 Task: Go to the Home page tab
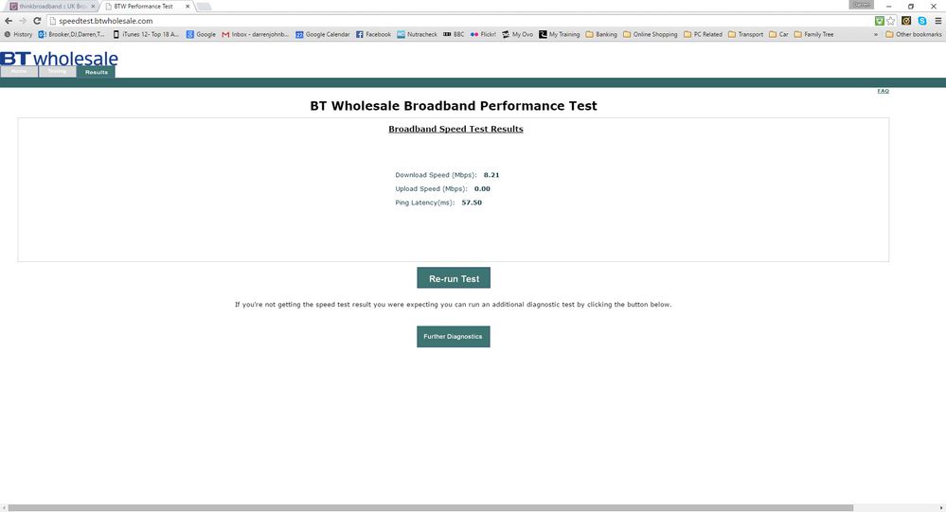coord(19,72)
